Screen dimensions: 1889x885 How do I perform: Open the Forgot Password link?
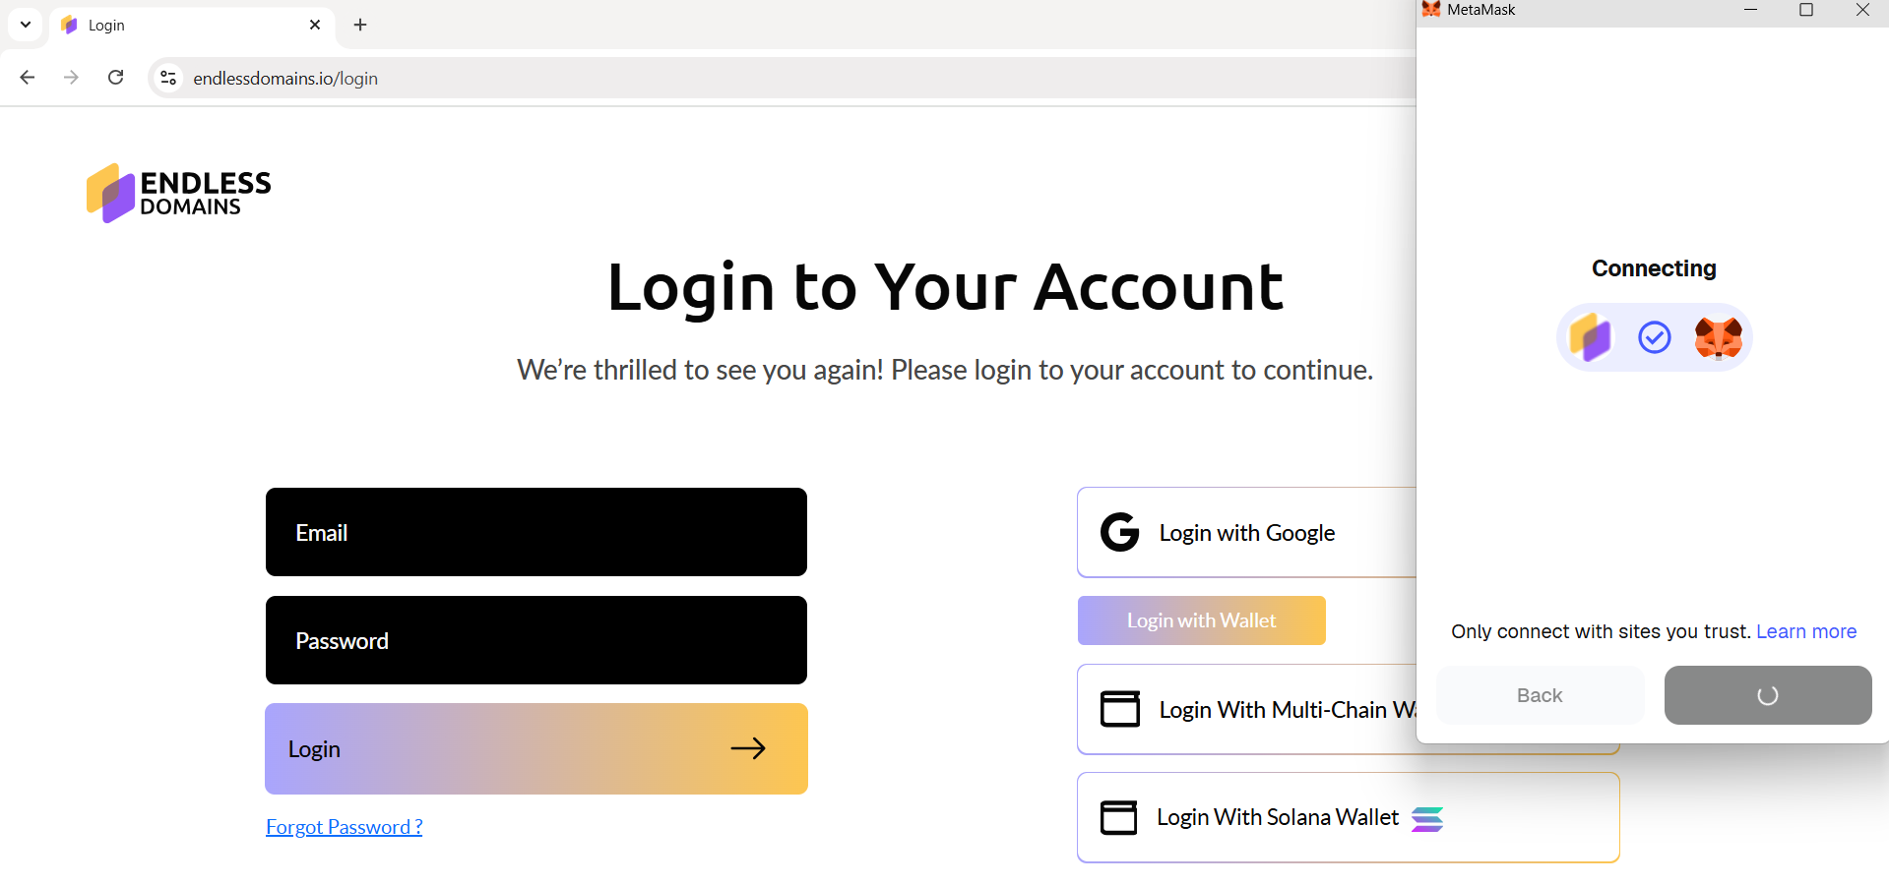click(x=344, y=827)
